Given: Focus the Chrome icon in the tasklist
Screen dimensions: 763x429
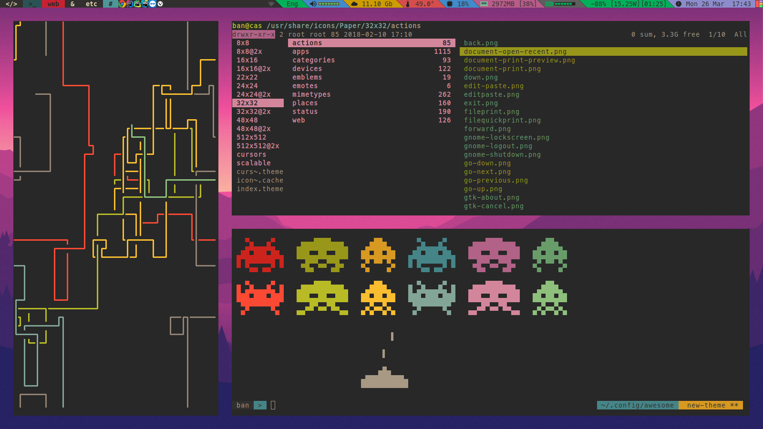Looking at the screenshot, I should [x=122, y=4].
